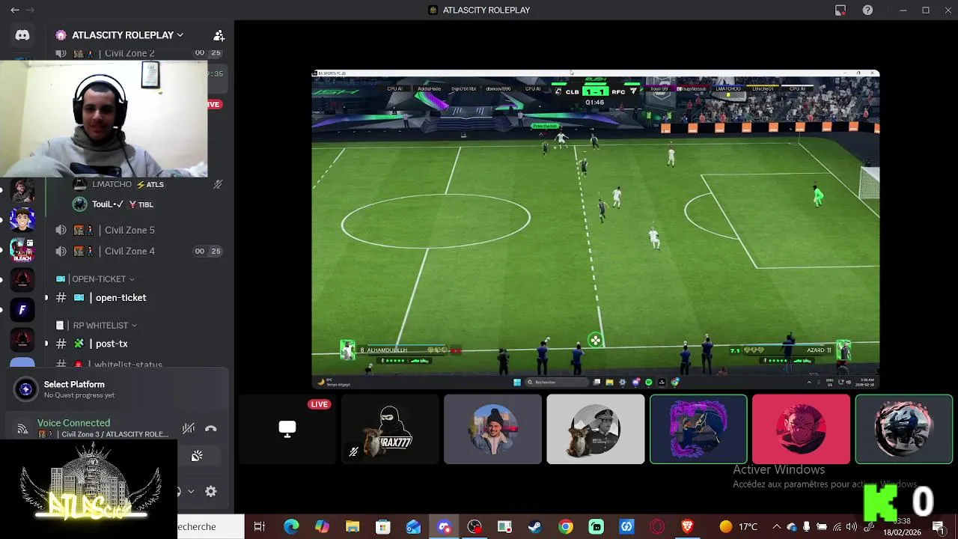Select the purple avatar participant tile

click(698, 429)
